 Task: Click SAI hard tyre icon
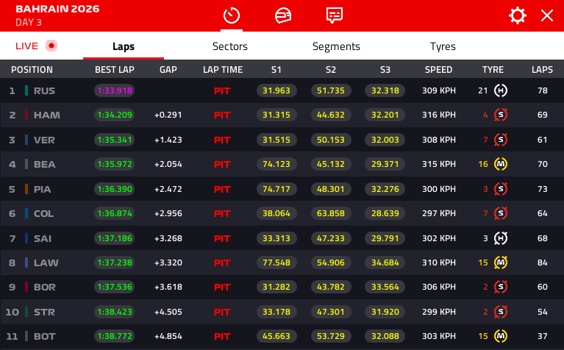pyautogui.click(x=501, y=238)
